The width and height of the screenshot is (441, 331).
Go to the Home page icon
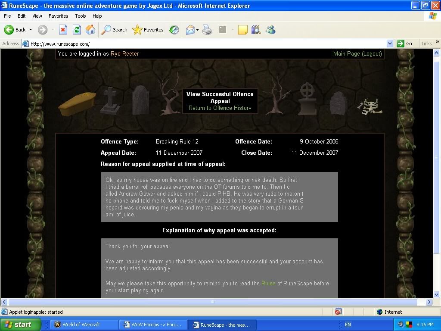coord(90,30)
